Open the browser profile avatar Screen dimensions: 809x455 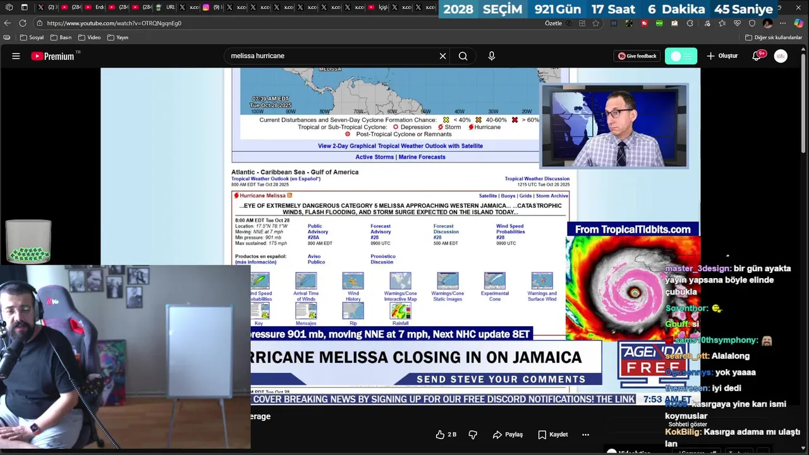[x=767, y=23]
